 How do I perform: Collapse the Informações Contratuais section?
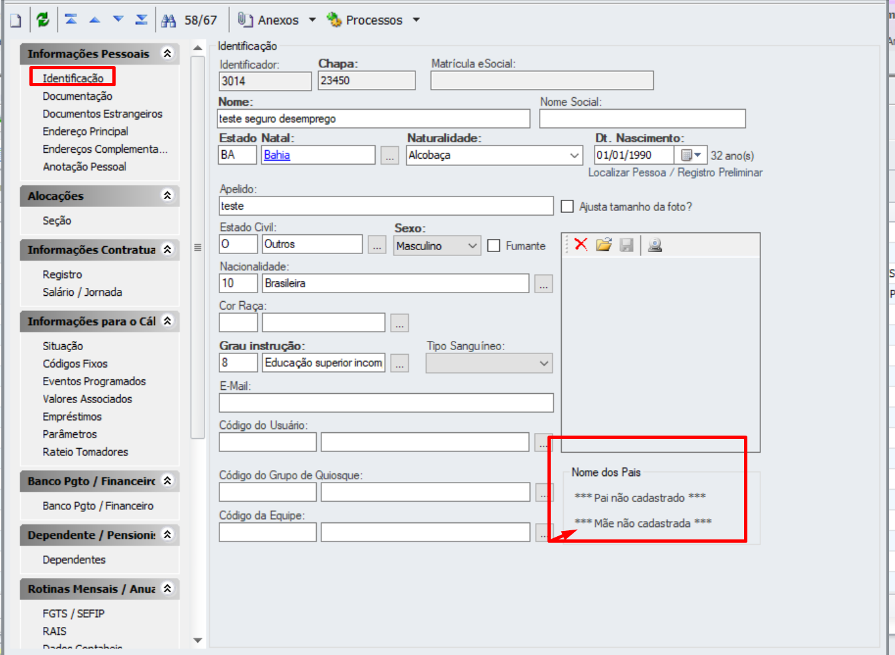(167, 249)
